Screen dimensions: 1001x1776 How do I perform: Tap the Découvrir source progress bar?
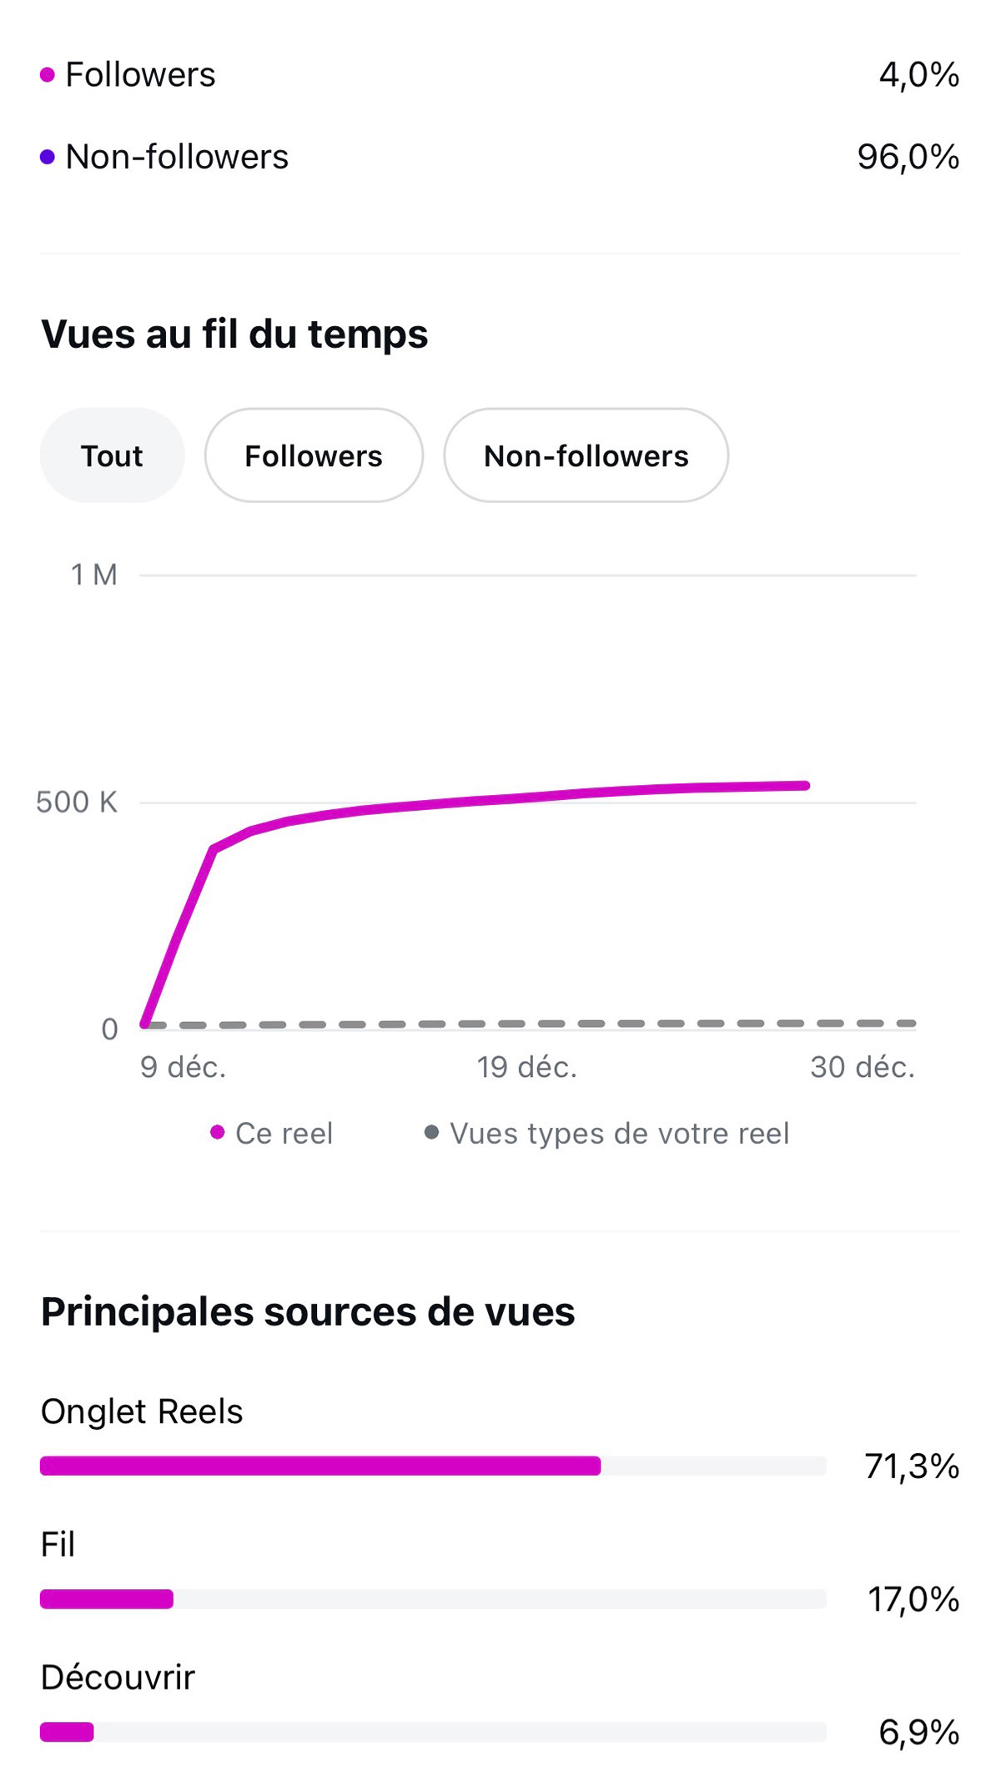point(433,1733)
